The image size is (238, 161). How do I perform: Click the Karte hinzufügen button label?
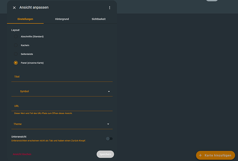point(218,155)
